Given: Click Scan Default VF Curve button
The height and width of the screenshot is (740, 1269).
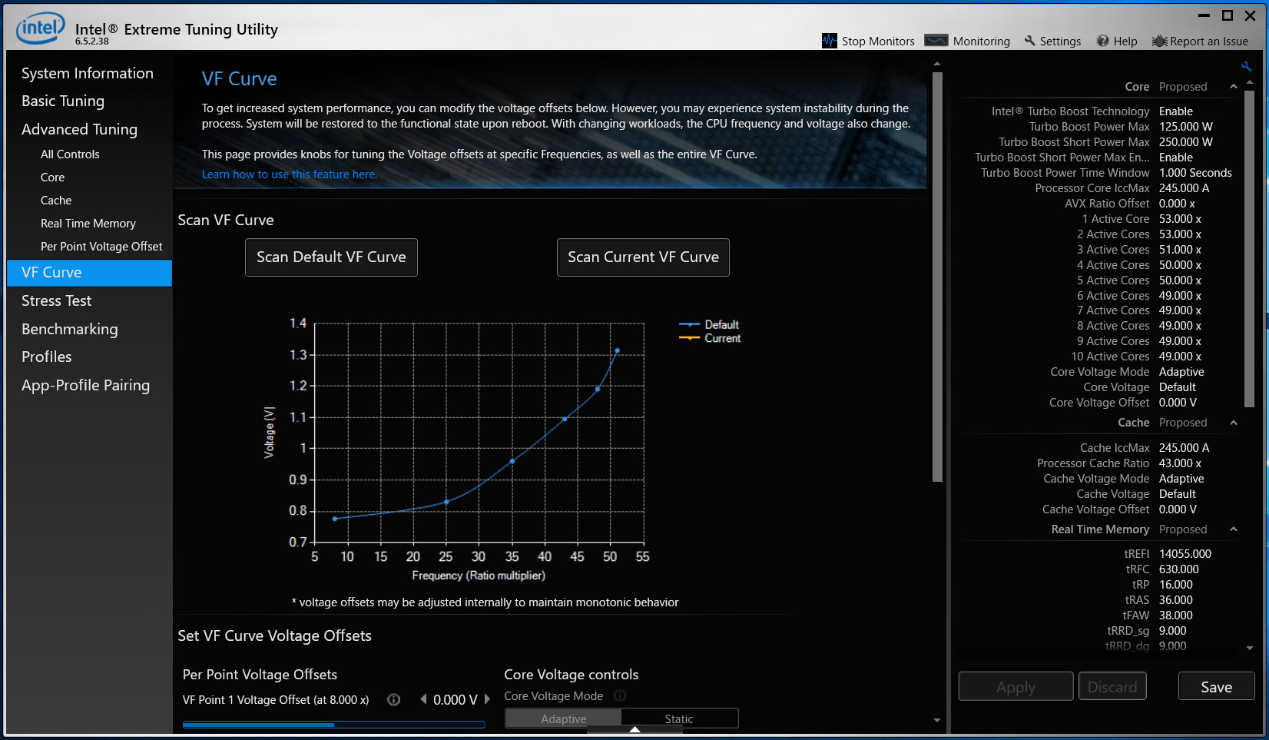Looking at the screenshot, I should point(331,257).
